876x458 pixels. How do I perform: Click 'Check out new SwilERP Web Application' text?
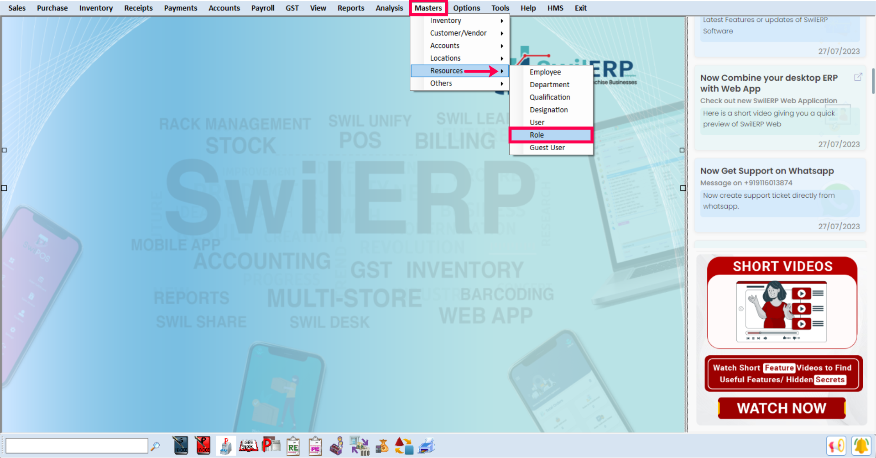769,100
